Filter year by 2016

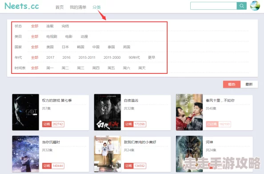tap(66, 57)
